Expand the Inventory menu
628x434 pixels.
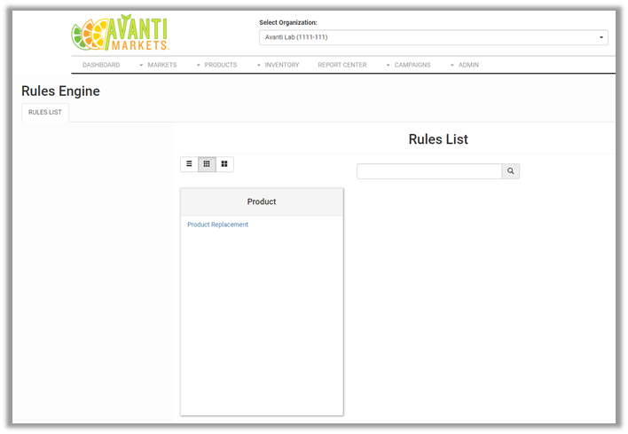click(x=278, y=65)
